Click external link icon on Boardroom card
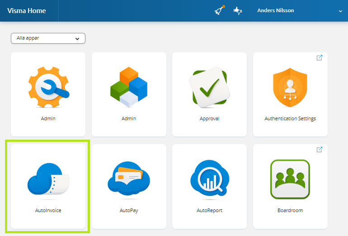 tap(320, 150)
